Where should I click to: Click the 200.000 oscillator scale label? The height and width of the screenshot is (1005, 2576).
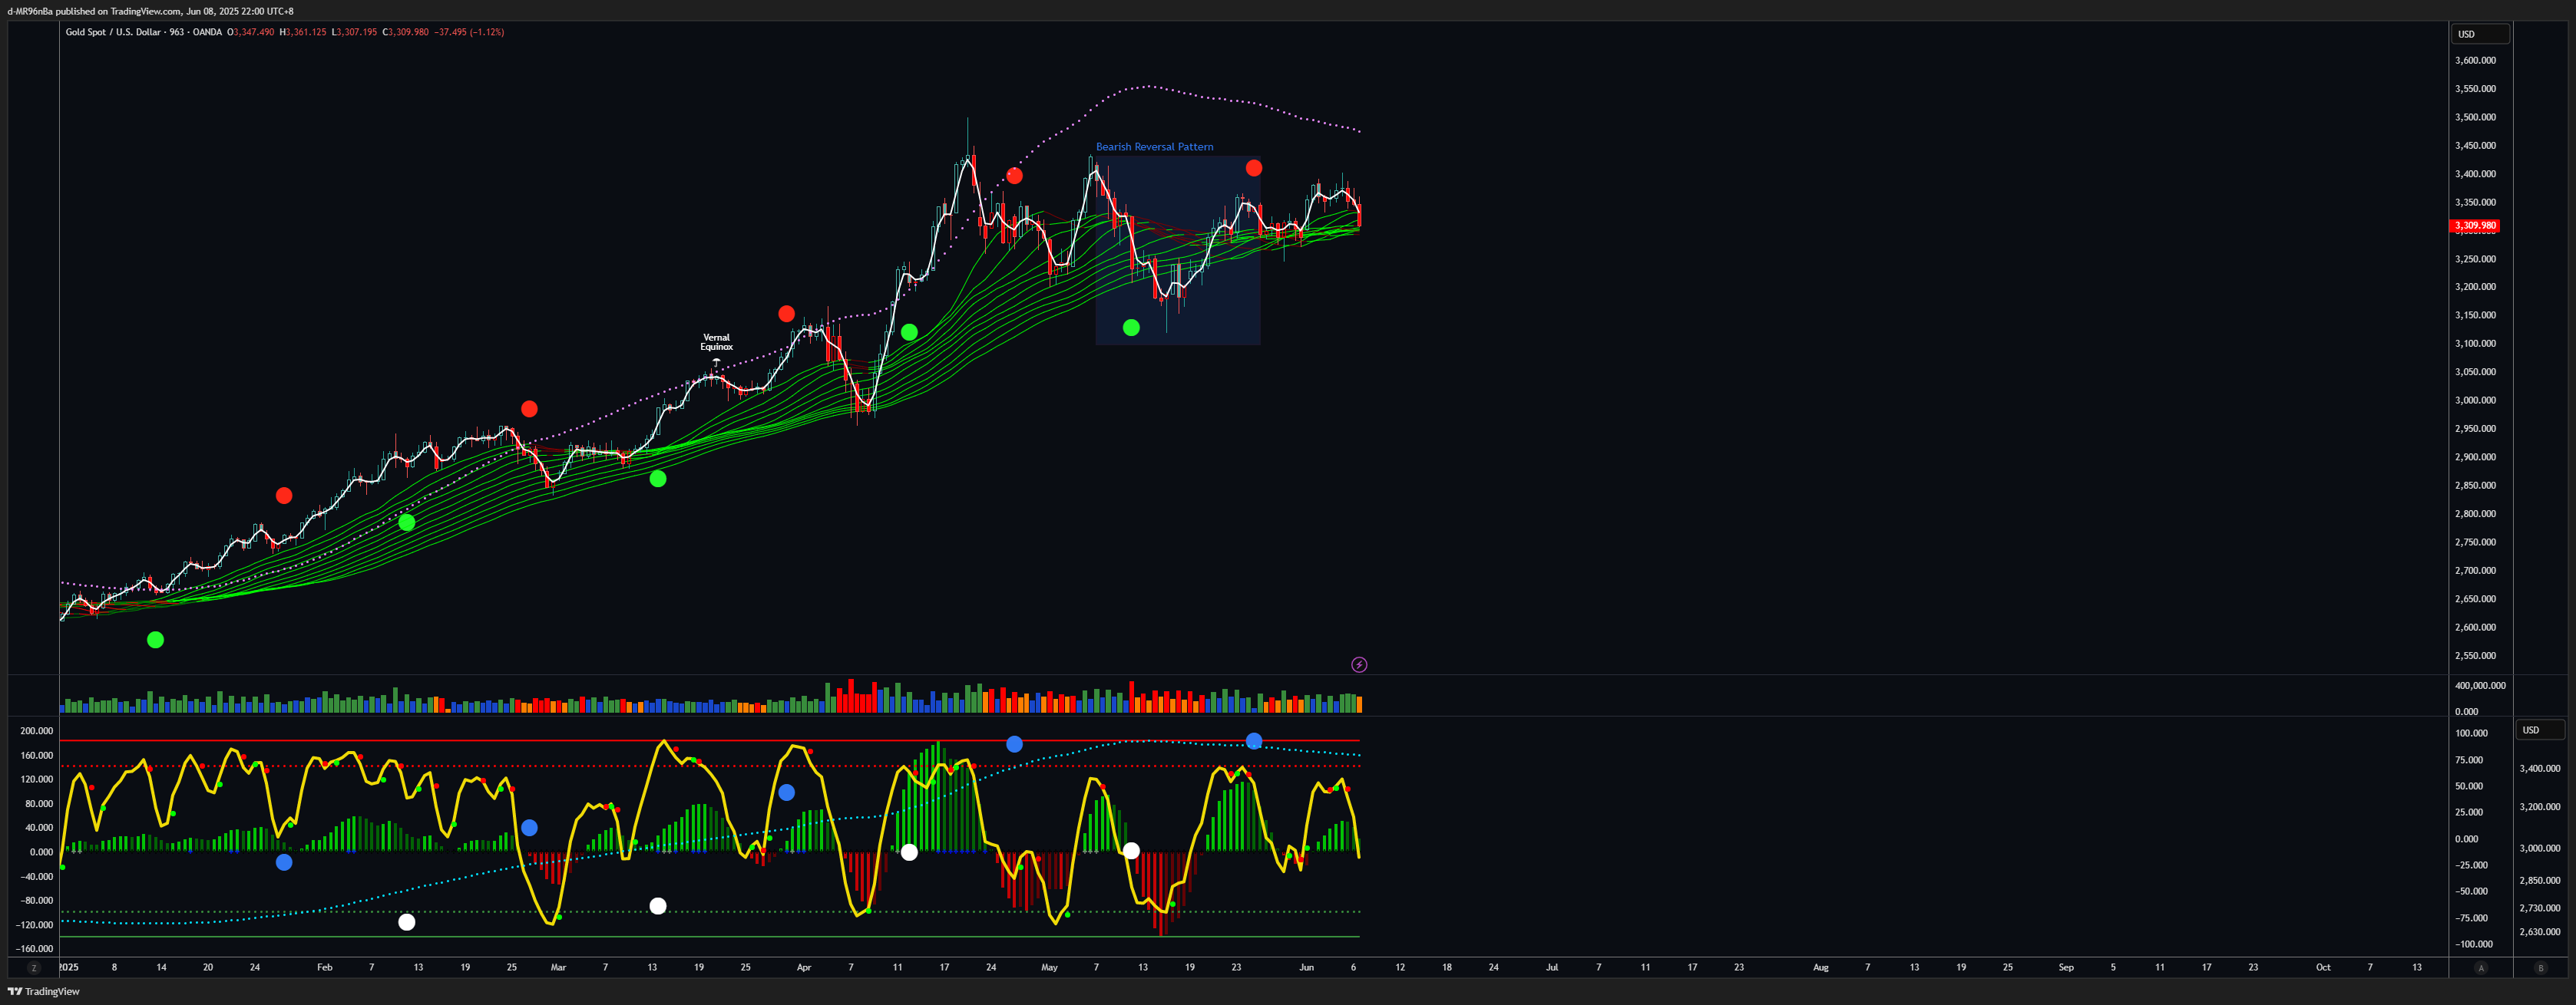coord(36,731)
